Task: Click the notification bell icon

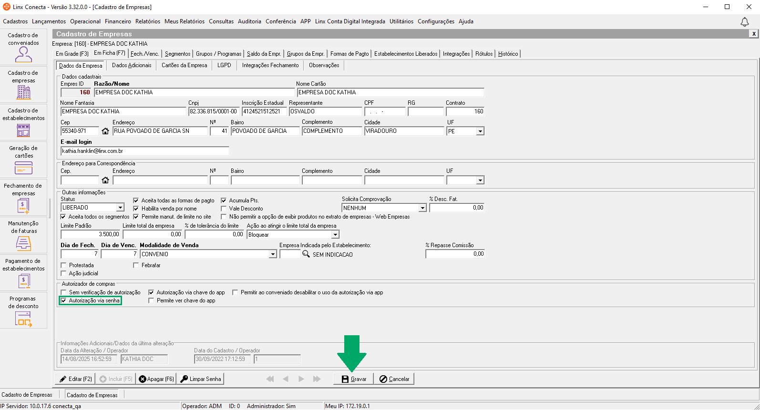Action: 744,22
